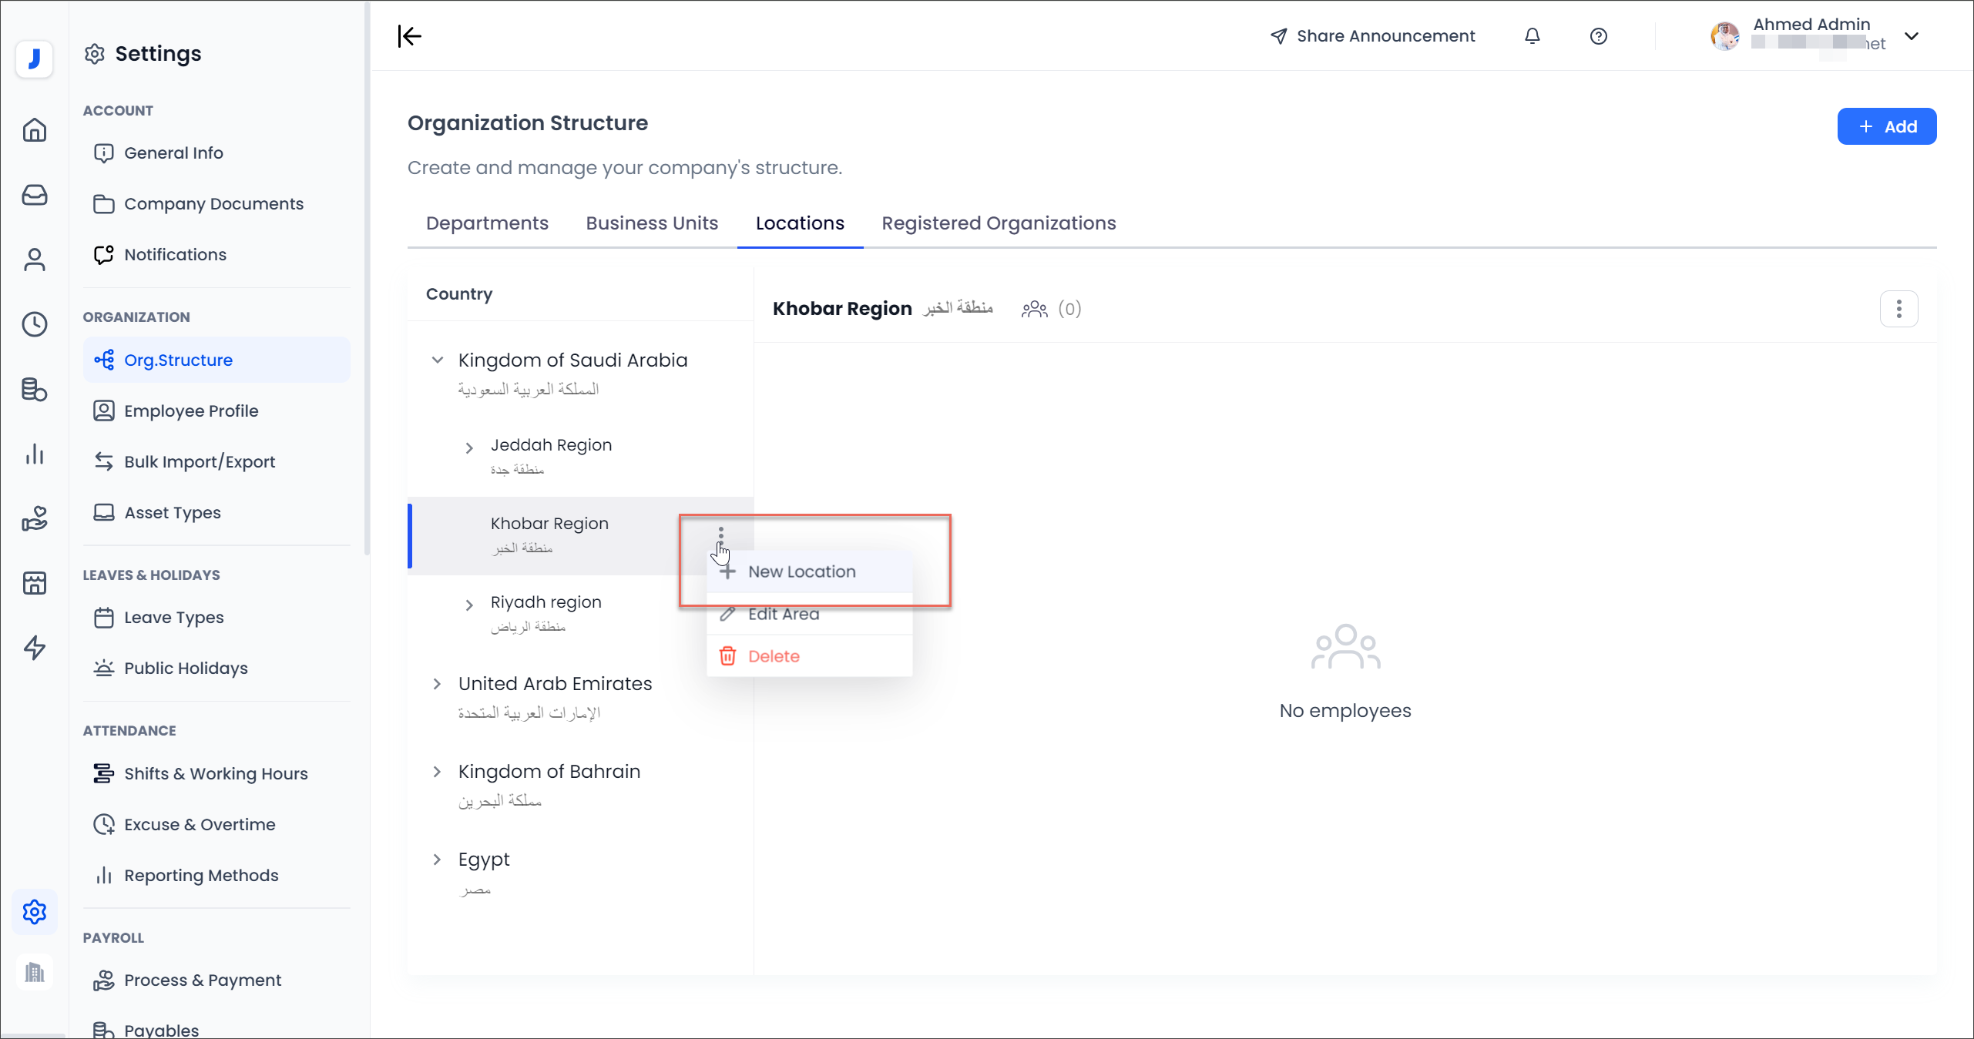The image size is (1974, 1039).
Task: Click the lightning bolt icon in left rail
Action: [35, 648]
